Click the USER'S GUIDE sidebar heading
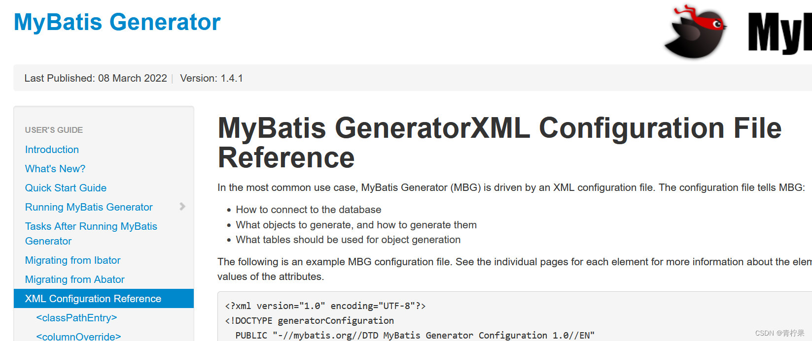Viewport: 812px width, 341px height. pyautogui.click(x=54, y=129)
